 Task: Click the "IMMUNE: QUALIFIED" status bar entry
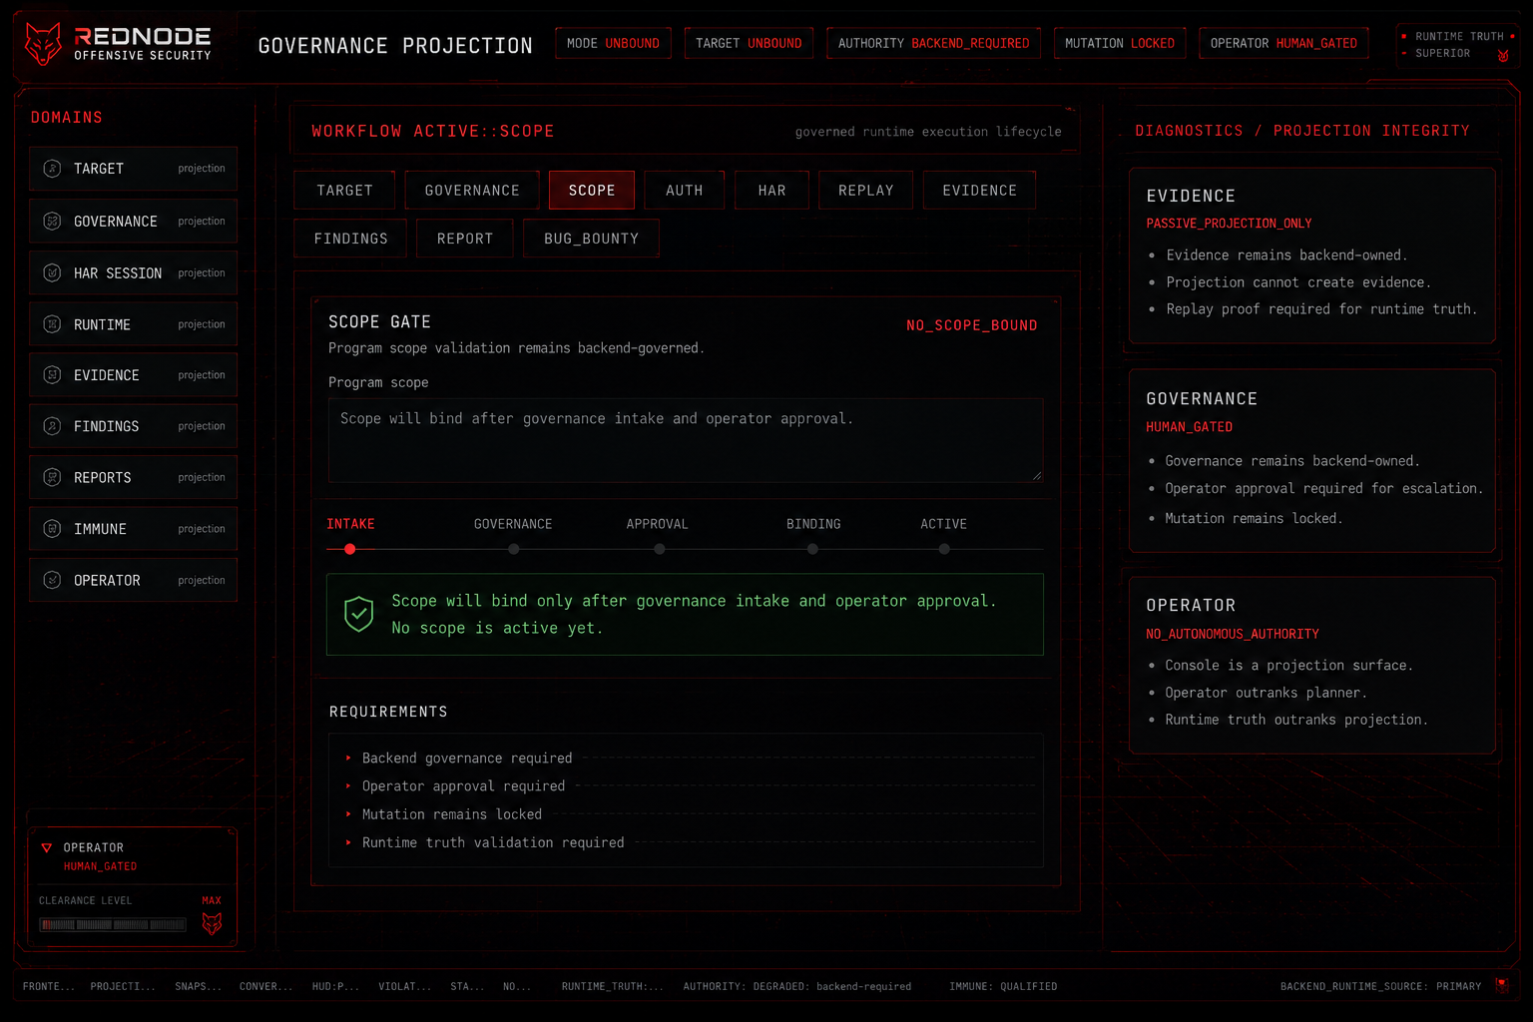coord(1003,986)
